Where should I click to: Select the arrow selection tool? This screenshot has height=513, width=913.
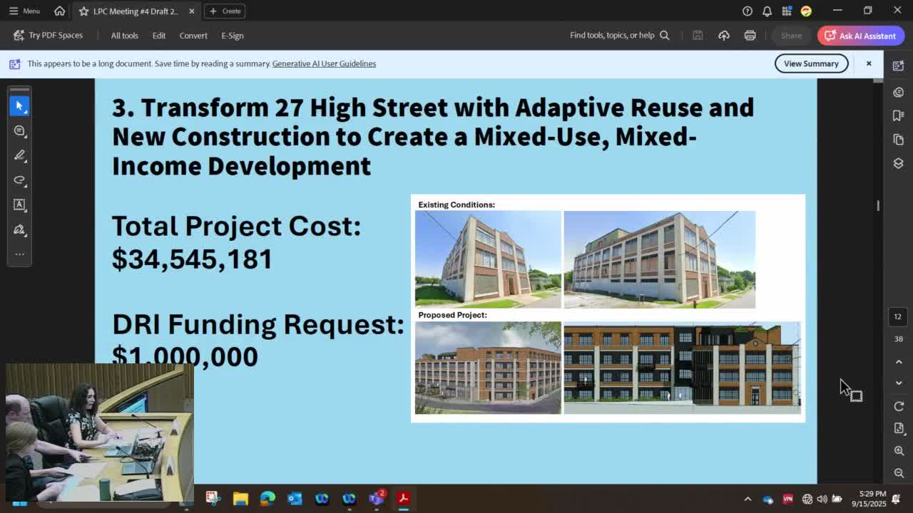(19, 105)
